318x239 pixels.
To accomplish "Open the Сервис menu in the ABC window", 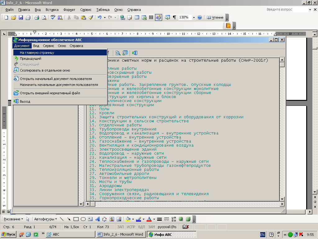I will point(48,46).
